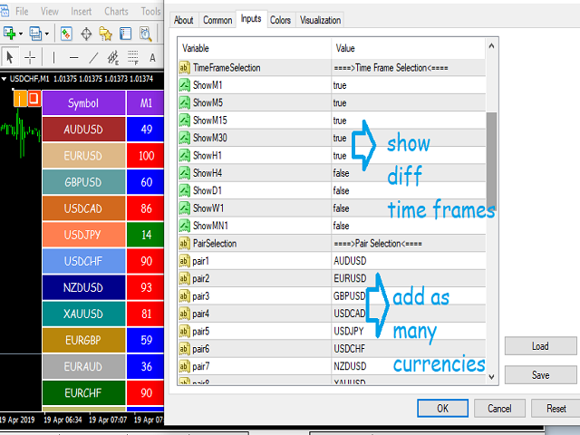Click the OK button

coord(443,408)
